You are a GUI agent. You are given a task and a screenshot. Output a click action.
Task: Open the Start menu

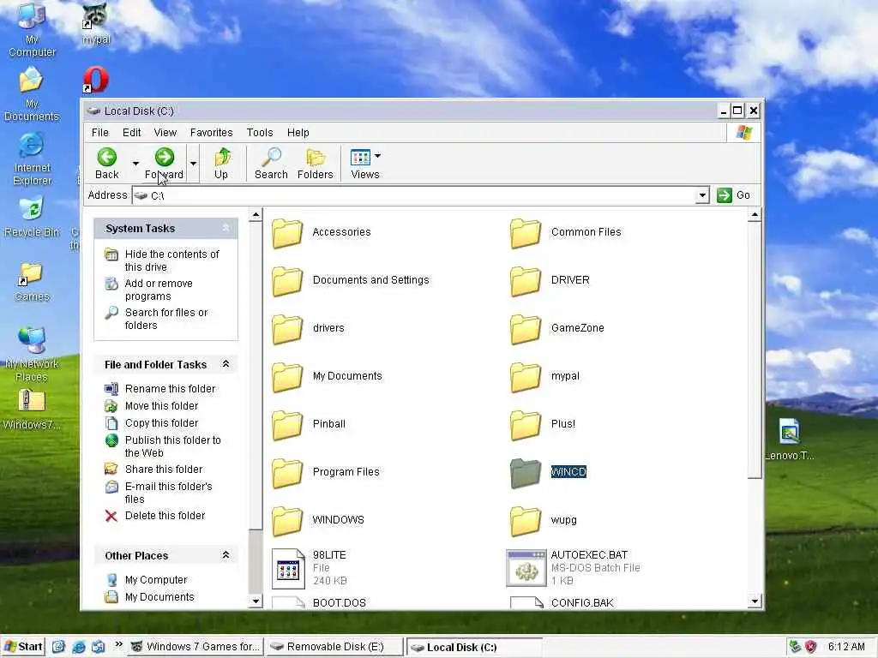[23, 647]
